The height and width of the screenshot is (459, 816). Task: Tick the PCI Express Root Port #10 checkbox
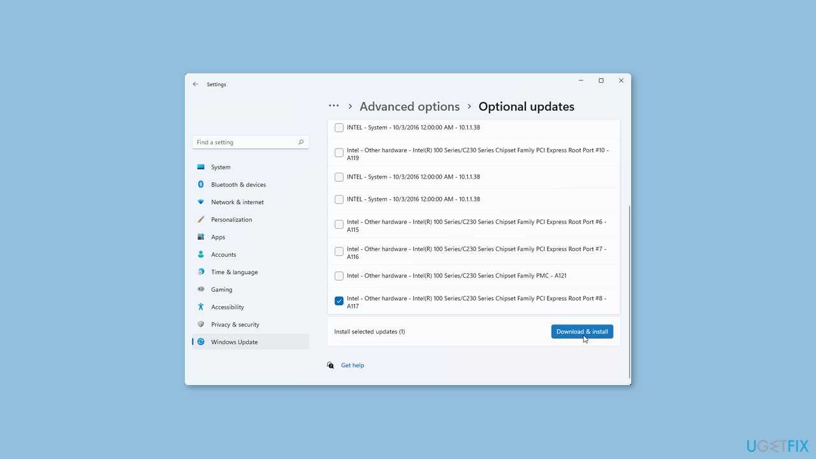tap(339, 153)
